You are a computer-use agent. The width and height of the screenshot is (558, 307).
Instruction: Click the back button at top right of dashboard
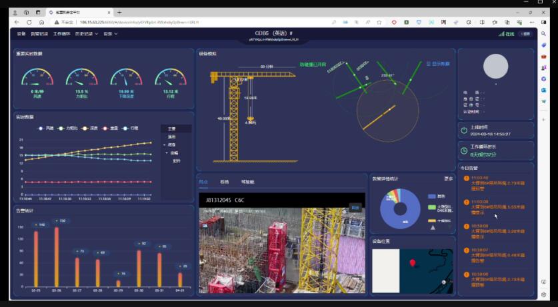coord(525,33)
